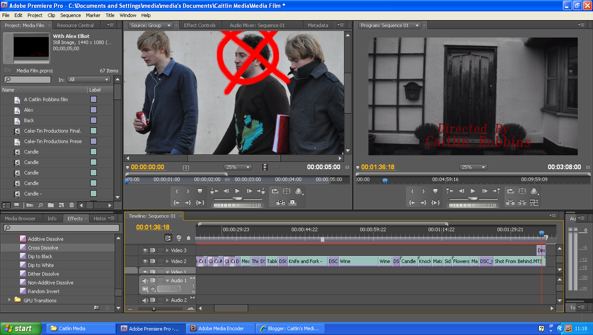
Task: Step back one frame in Source monitor
Action: [x=226, y=191]
